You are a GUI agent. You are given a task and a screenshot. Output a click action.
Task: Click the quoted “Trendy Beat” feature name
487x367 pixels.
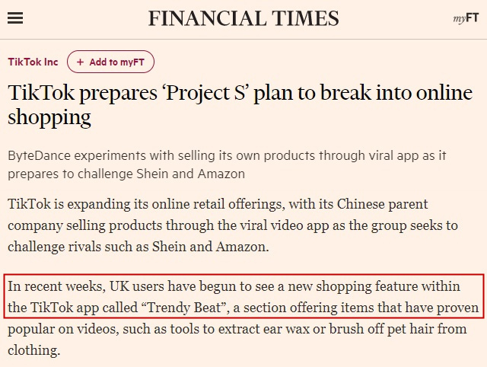click(x=184, y=308)
